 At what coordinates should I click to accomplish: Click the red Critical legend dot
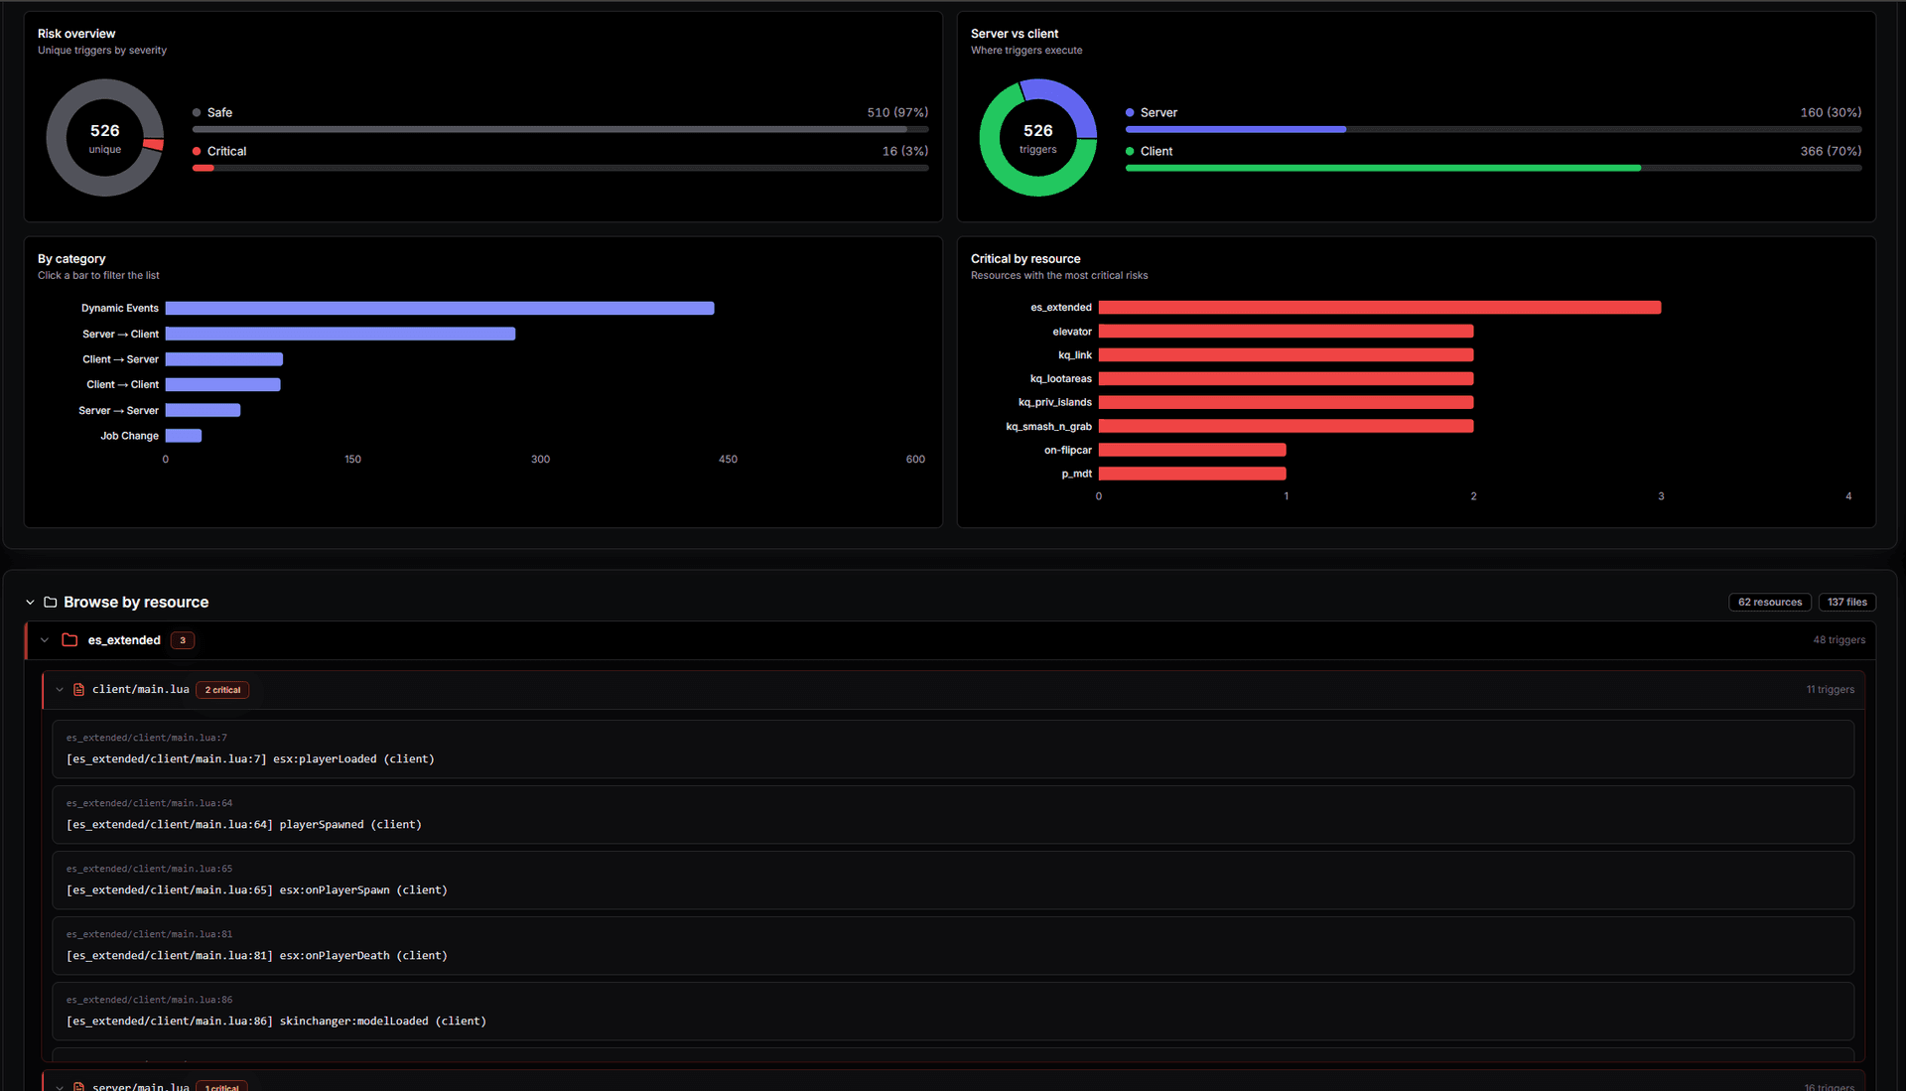pyautogui.click(x=197, y=152)
